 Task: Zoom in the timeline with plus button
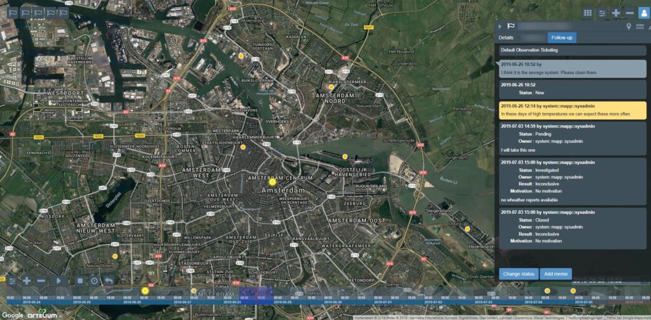[27, 281]
